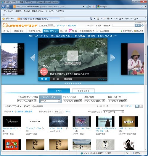
Task: Show previous carousel item with left arrow
Action: (x=33, y=58)
